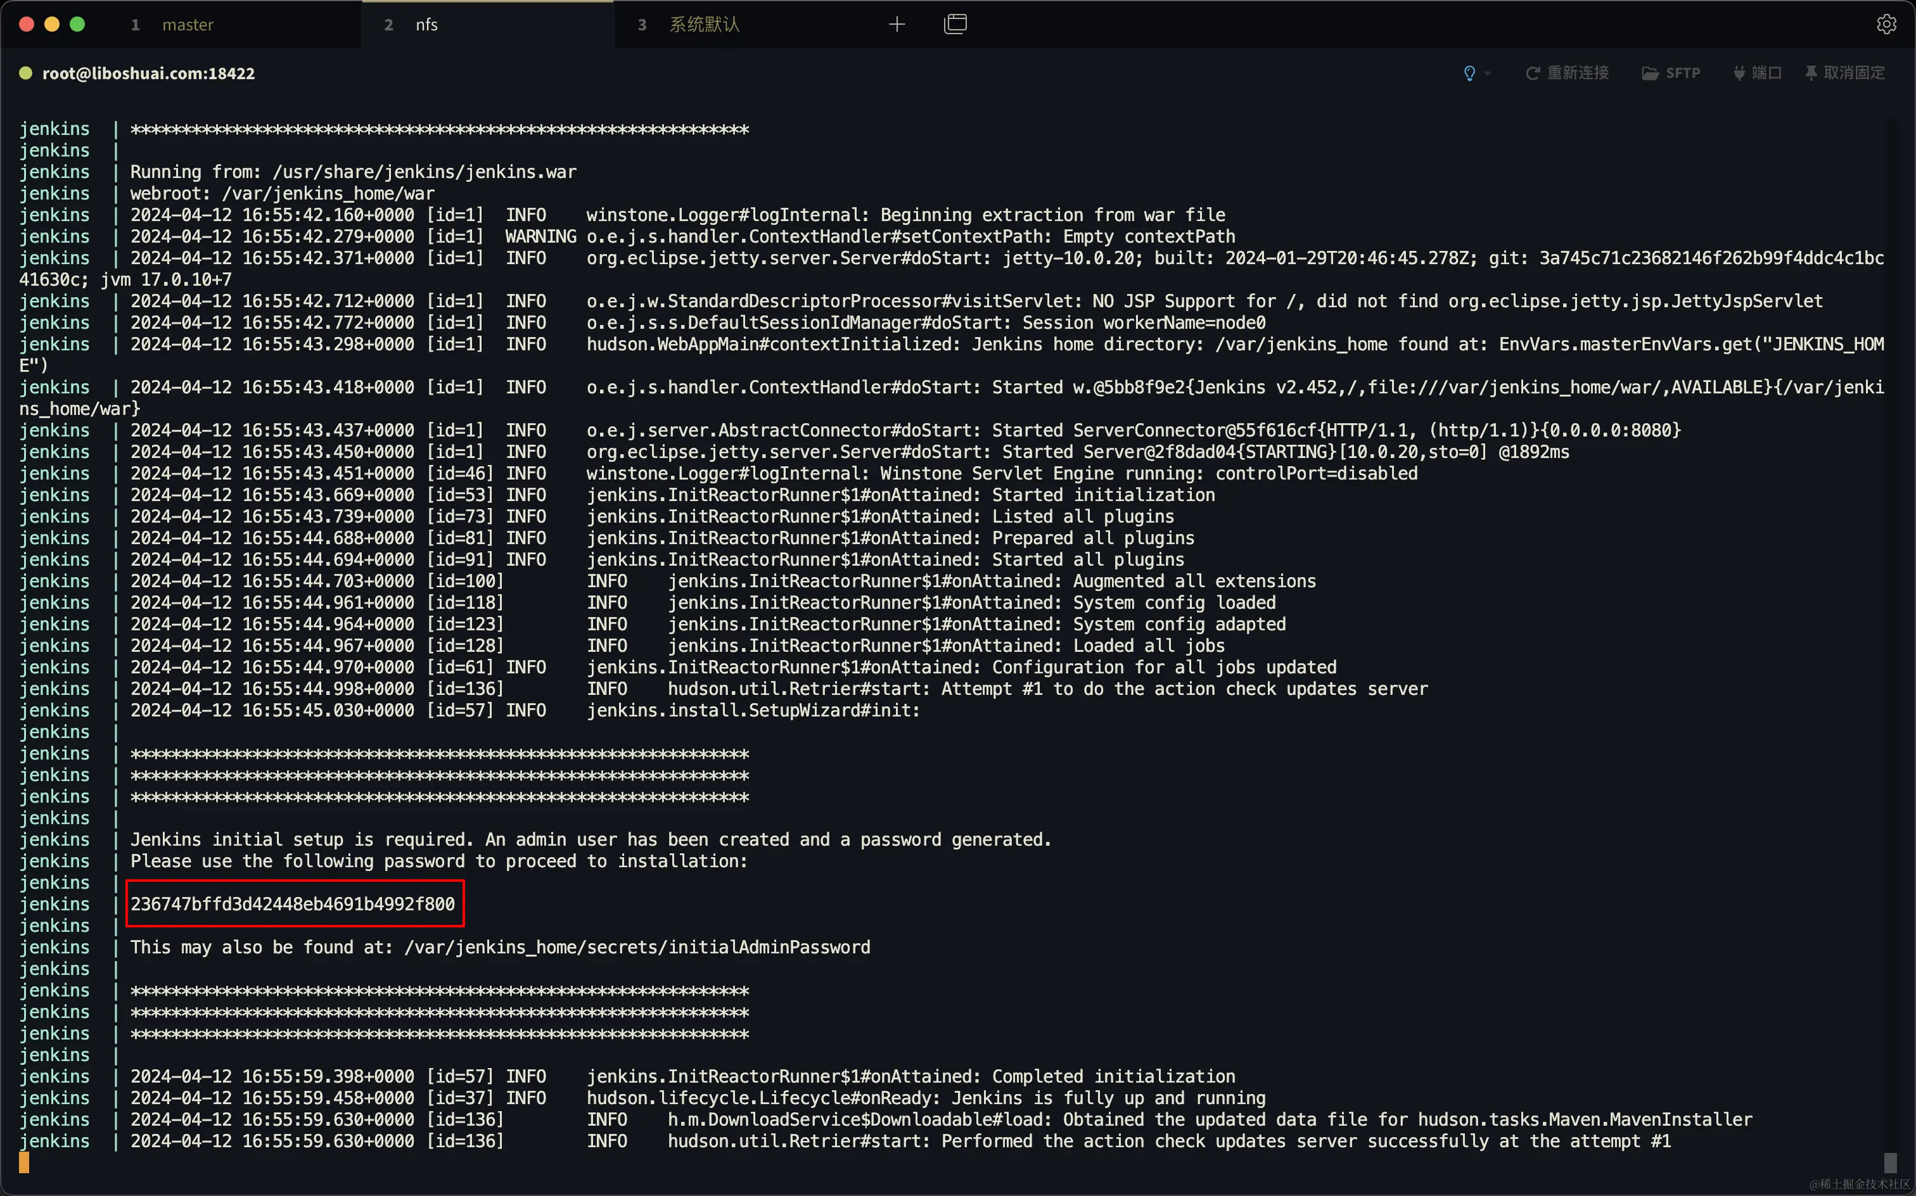The image size is (1916, 1196).
Task: Click the reconnect (重新连接) refresh icon
Action: point(1532,73)
